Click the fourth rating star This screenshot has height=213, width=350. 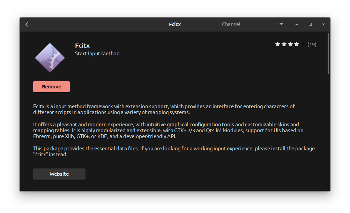tap(296, 44)
